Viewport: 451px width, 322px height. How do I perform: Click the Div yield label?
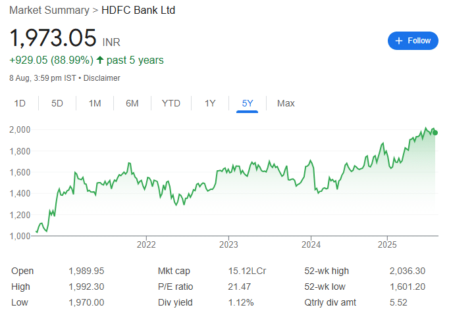[175, 302]
